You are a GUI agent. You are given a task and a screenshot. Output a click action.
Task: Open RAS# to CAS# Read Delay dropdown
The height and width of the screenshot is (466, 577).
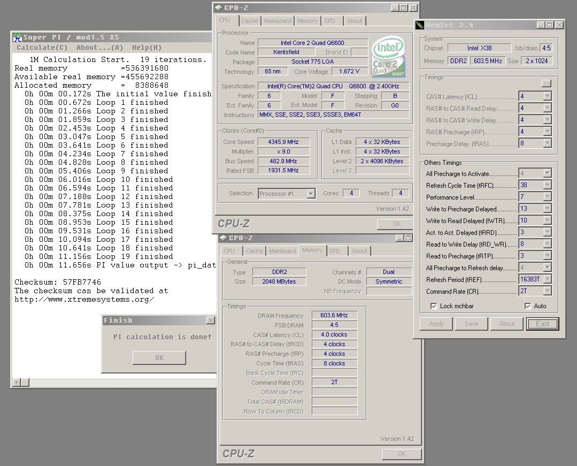tap(547, 108)
